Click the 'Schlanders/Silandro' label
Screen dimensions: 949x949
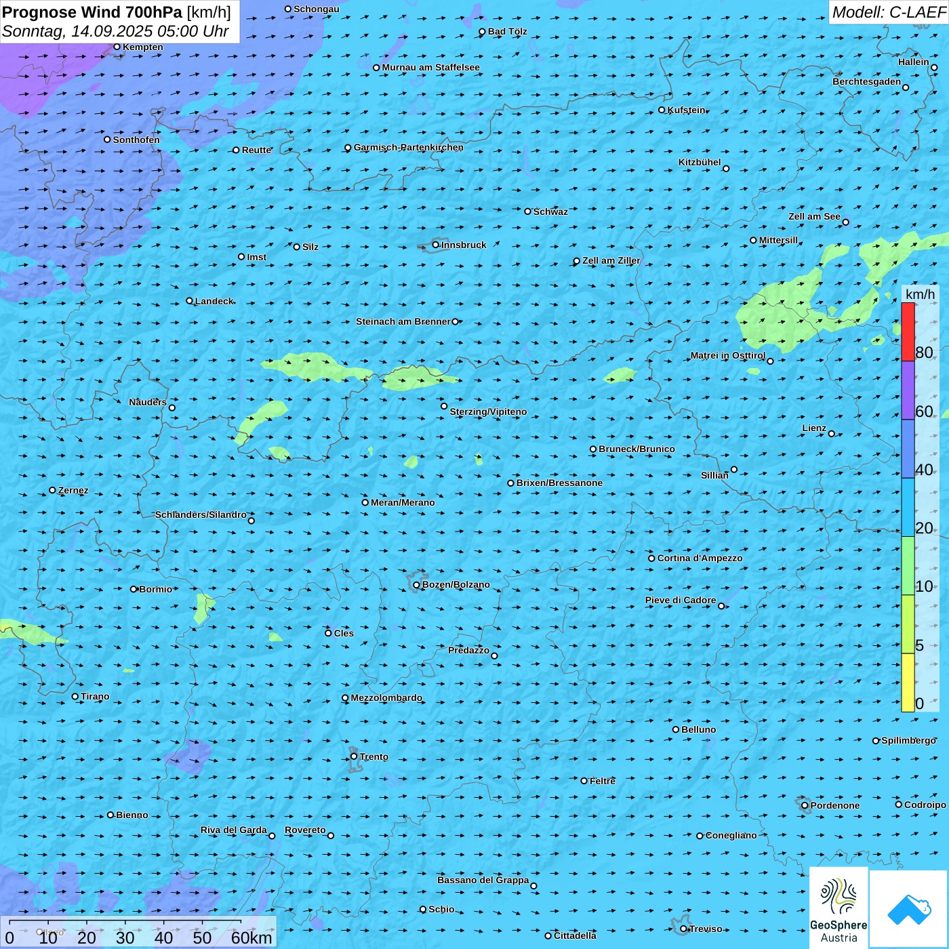pyautogui.click(x=201, y=514)
